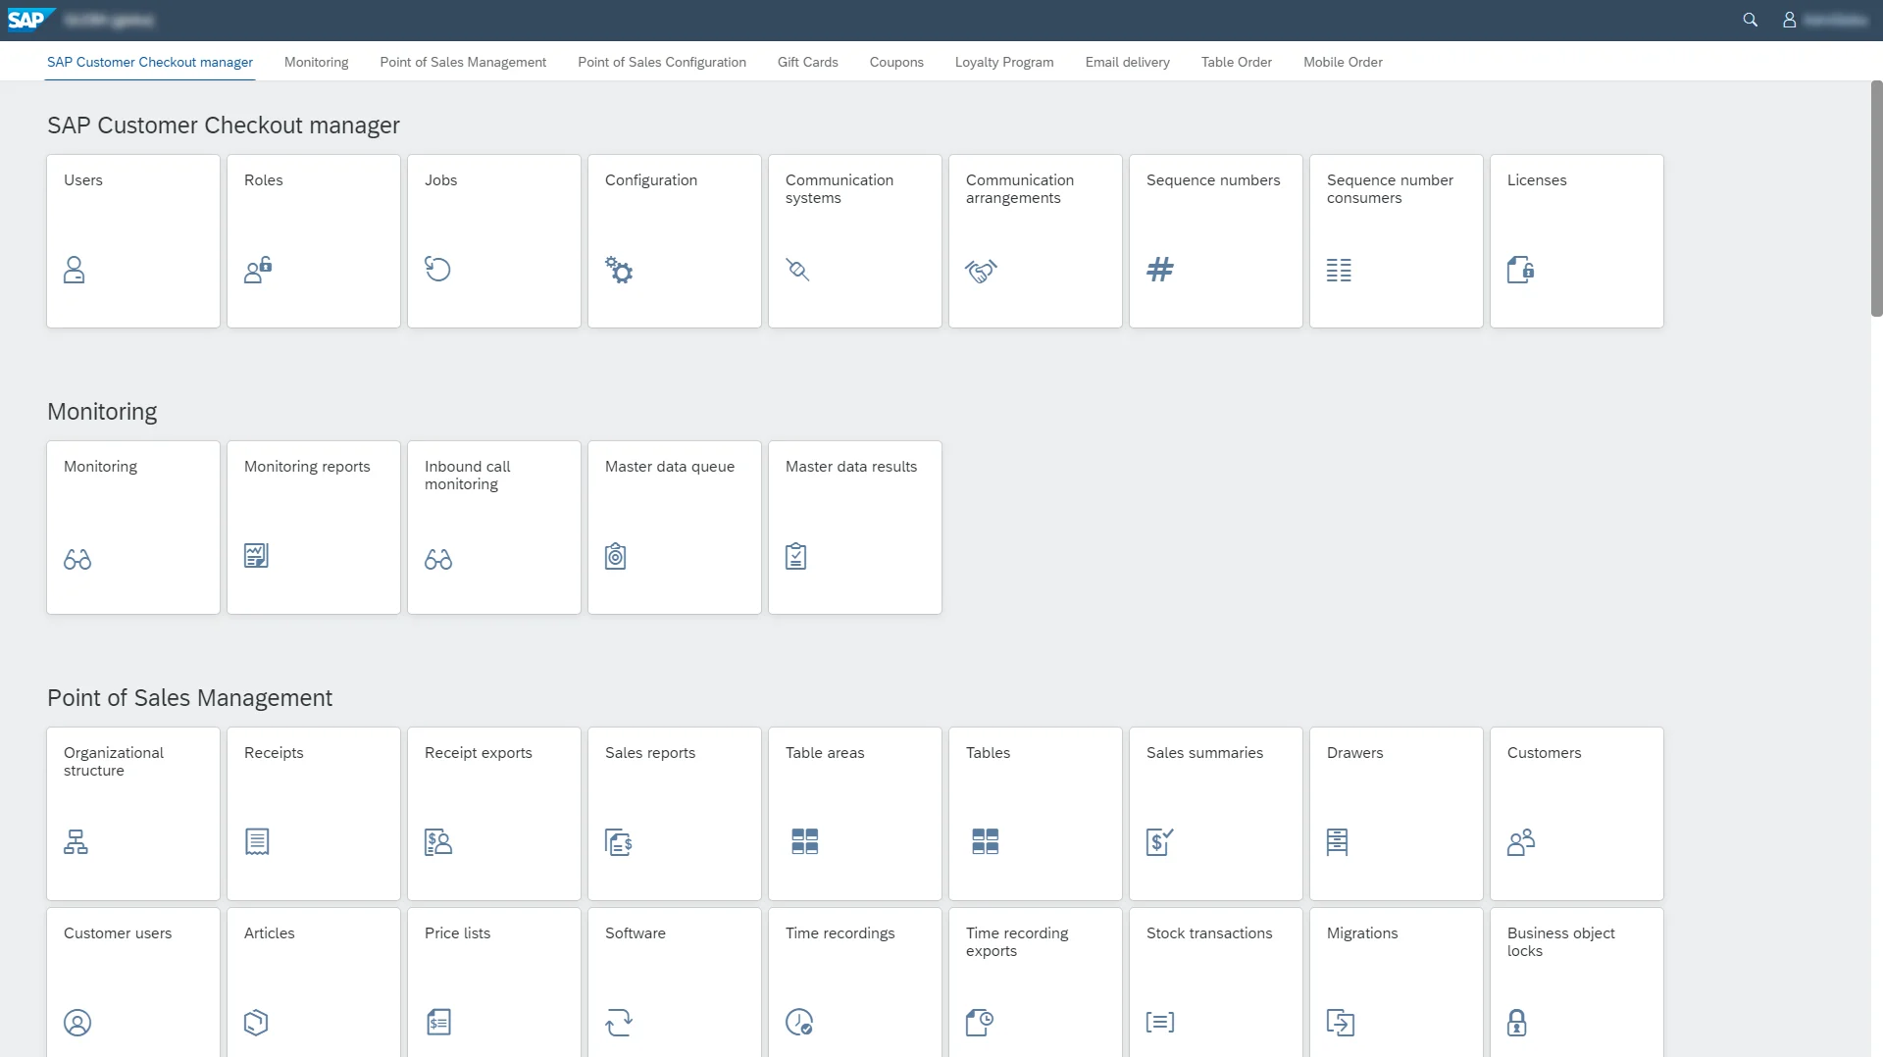Open the Sales summaries dollar-check icon
The height and width of the screenshot is (1057, 1883).
(1160, 841)
